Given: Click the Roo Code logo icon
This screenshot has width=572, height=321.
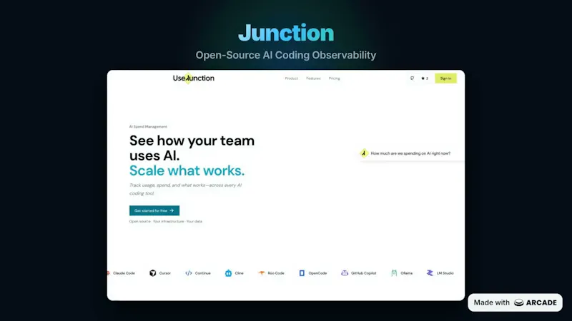Looking at the screenshot, I should (x=262, y=273).
